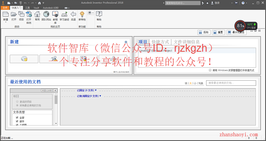Uncheck the 全部 file type checkbox
Viewport: 266px width, 141px height.
click(17, 117)
